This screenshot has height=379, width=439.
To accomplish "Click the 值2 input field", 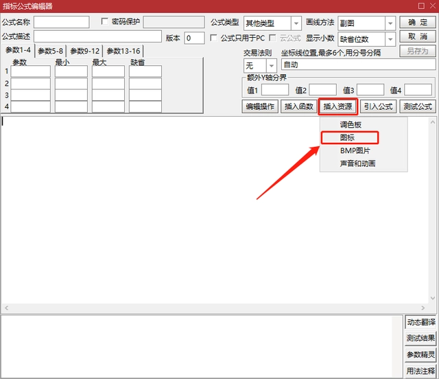I will click(x=322, y=90).
